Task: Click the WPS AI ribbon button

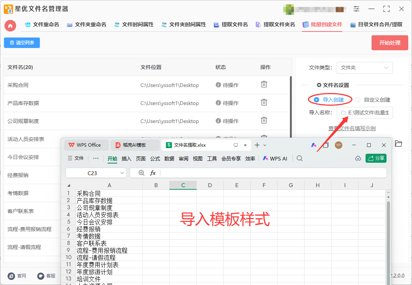Action: tap(275, 158)
